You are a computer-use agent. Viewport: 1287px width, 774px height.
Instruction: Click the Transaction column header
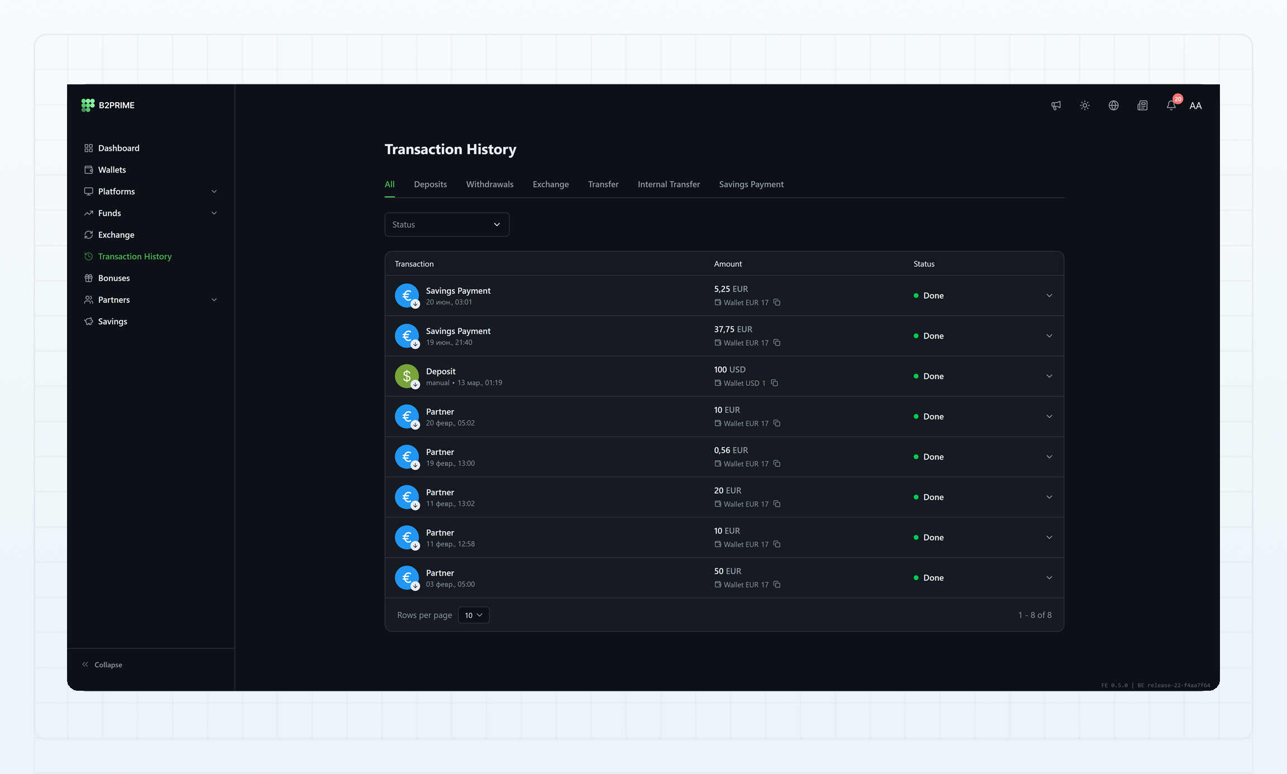click(x=414, y=264)
